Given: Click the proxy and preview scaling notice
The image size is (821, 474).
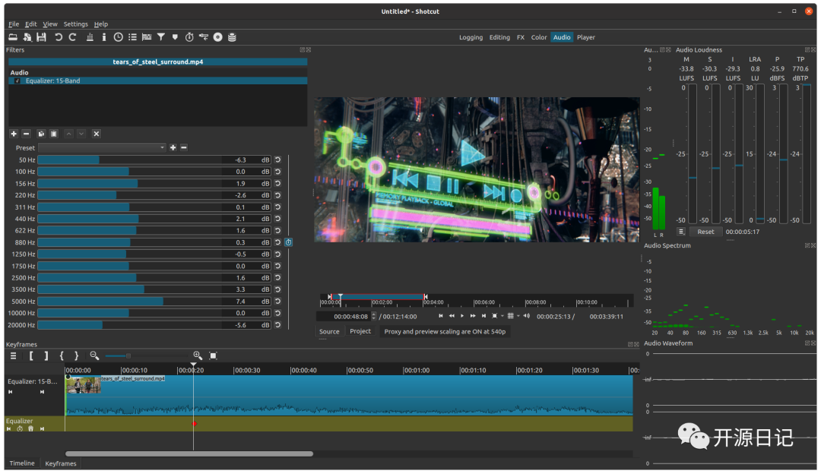Looking at the screenshot, I should click(x=445, y=332).
